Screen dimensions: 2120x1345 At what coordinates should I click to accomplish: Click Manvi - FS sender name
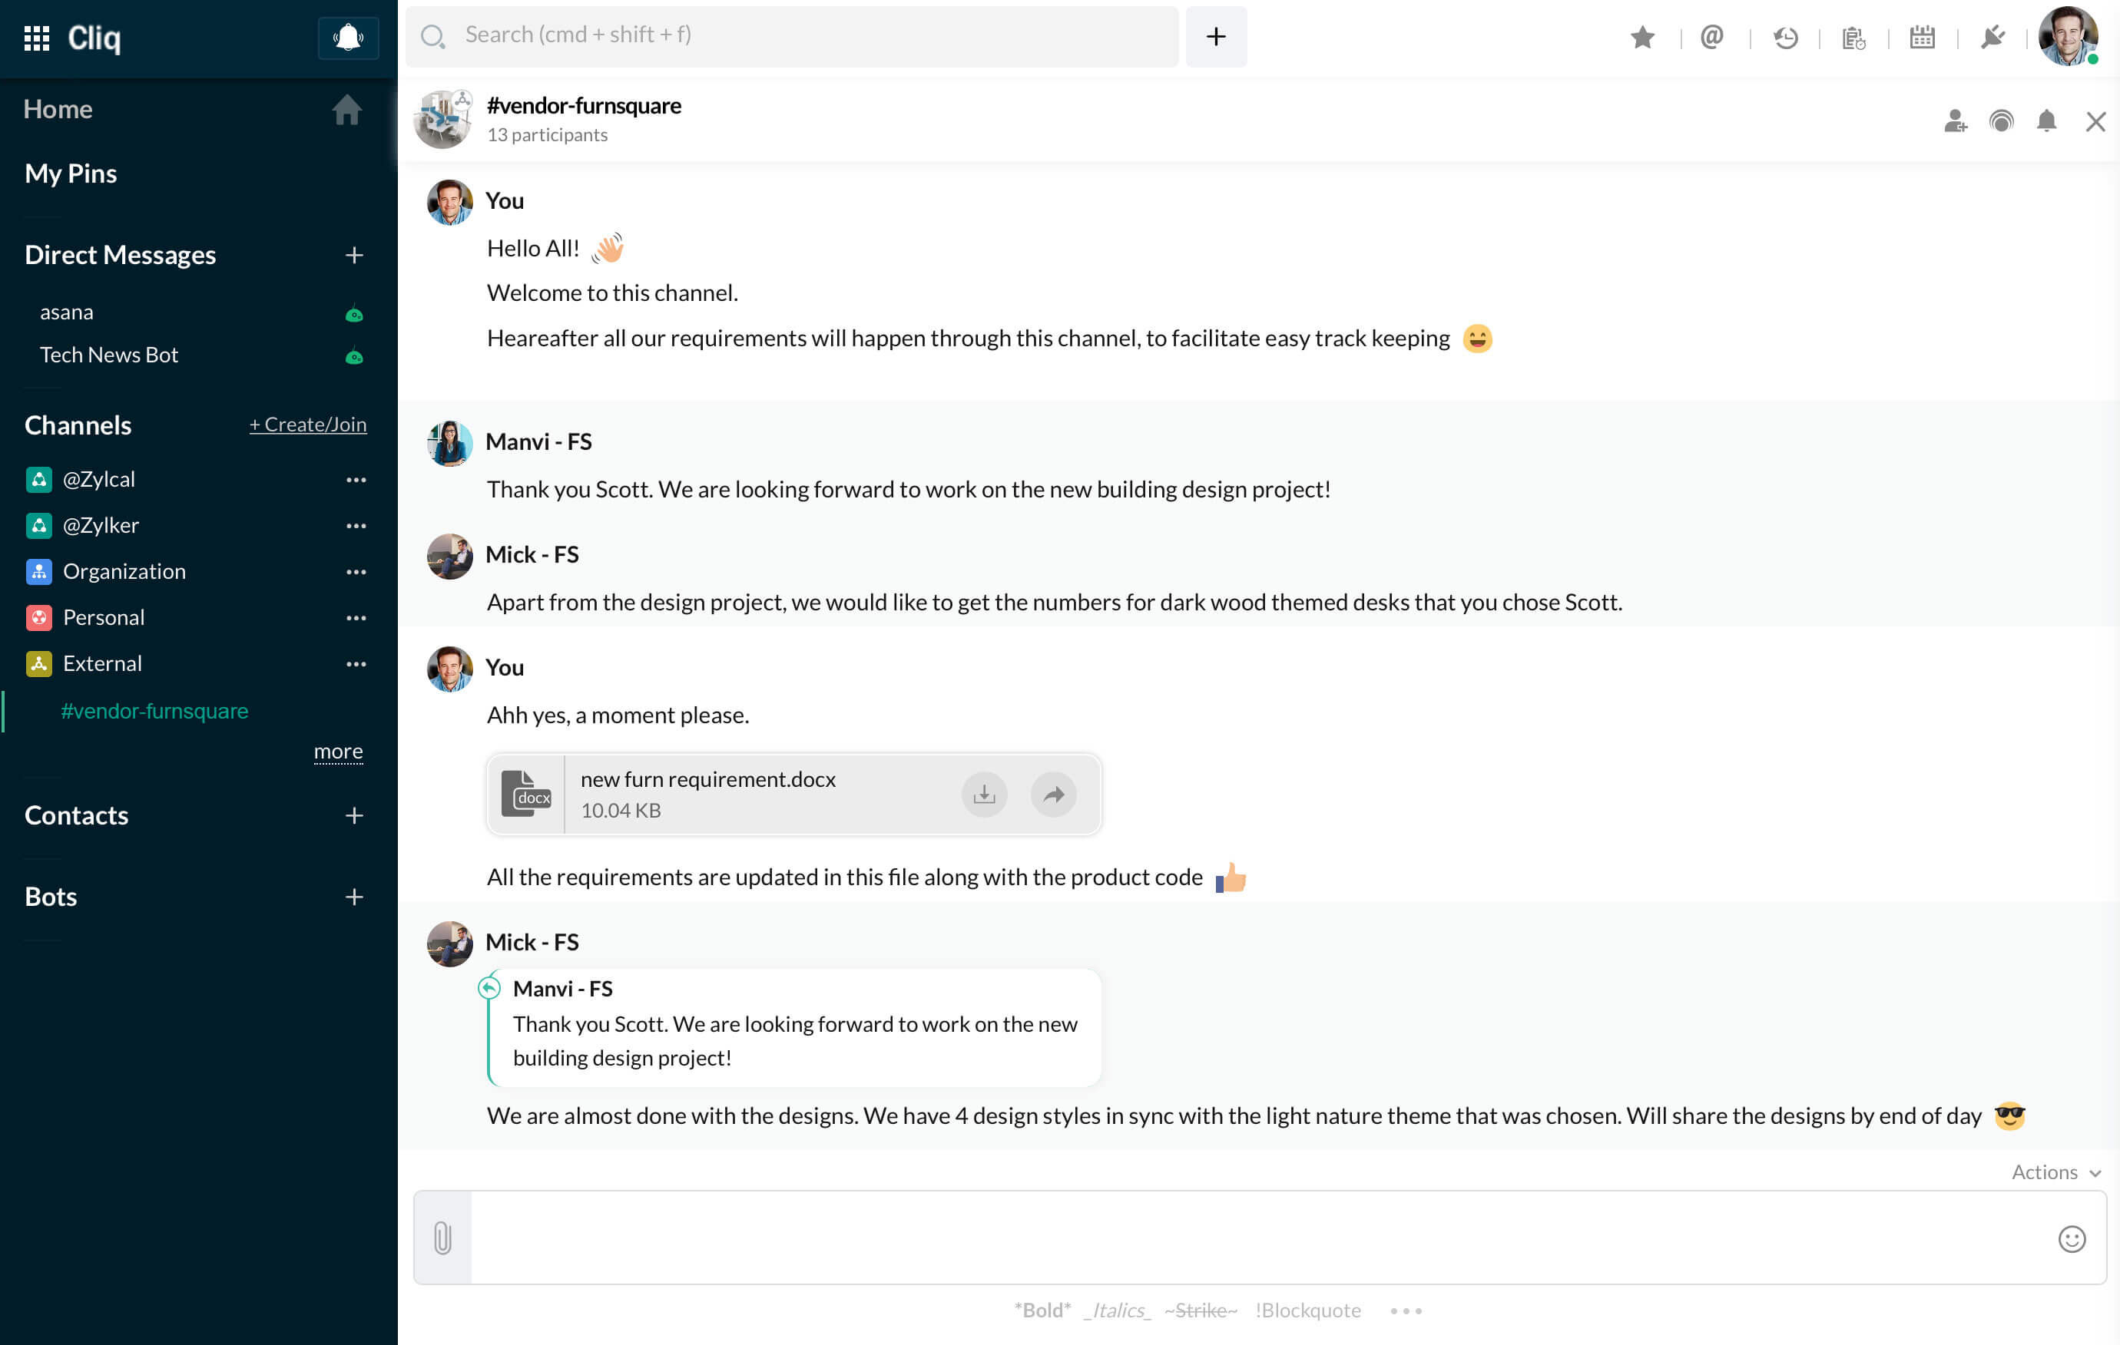(x=538, y=441)
